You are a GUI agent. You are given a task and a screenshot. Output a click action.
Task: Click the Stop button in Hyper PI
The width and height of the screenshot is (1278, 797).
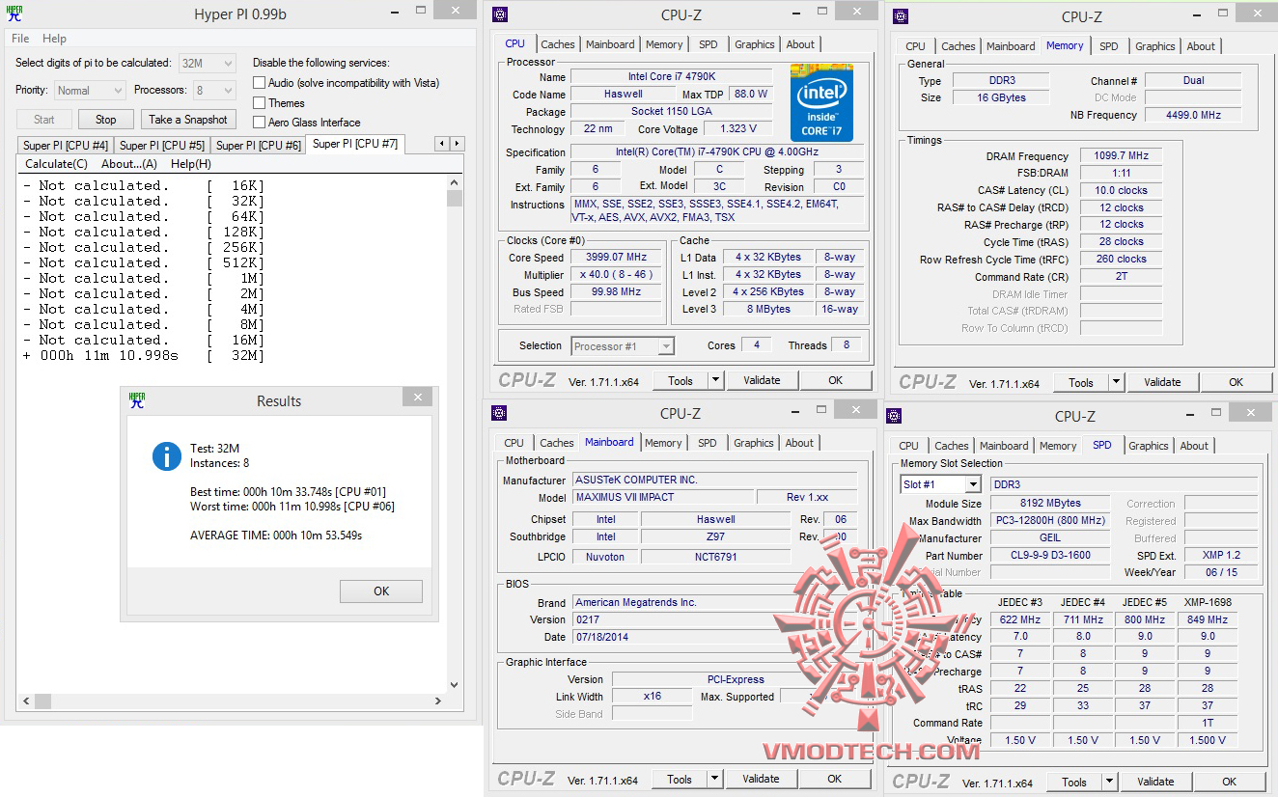tap(106, 120)
